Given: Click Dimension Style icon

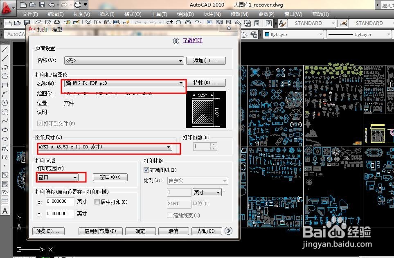Looking at the screenshot, I should pos(343,23).
